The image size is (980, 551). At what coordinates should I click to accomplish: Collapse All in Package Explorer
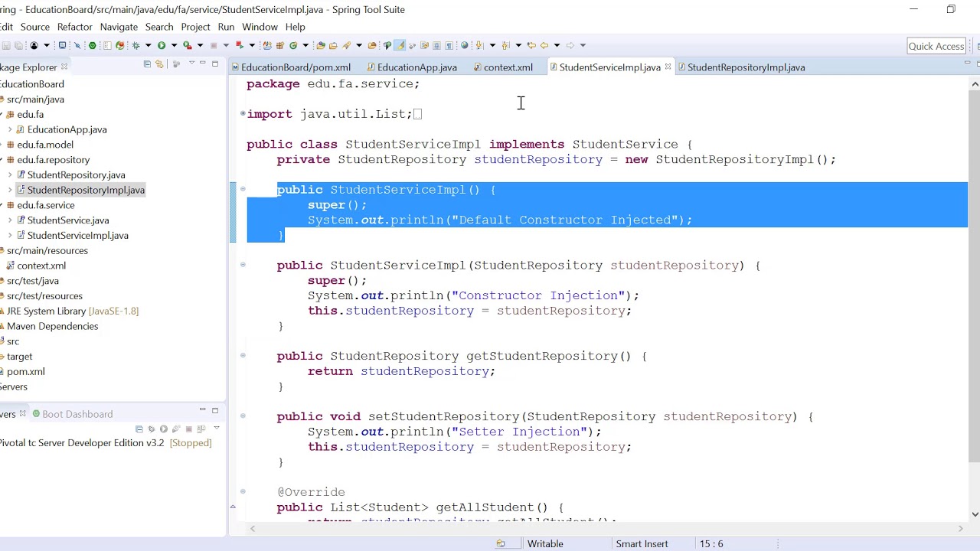pos(147,64)
